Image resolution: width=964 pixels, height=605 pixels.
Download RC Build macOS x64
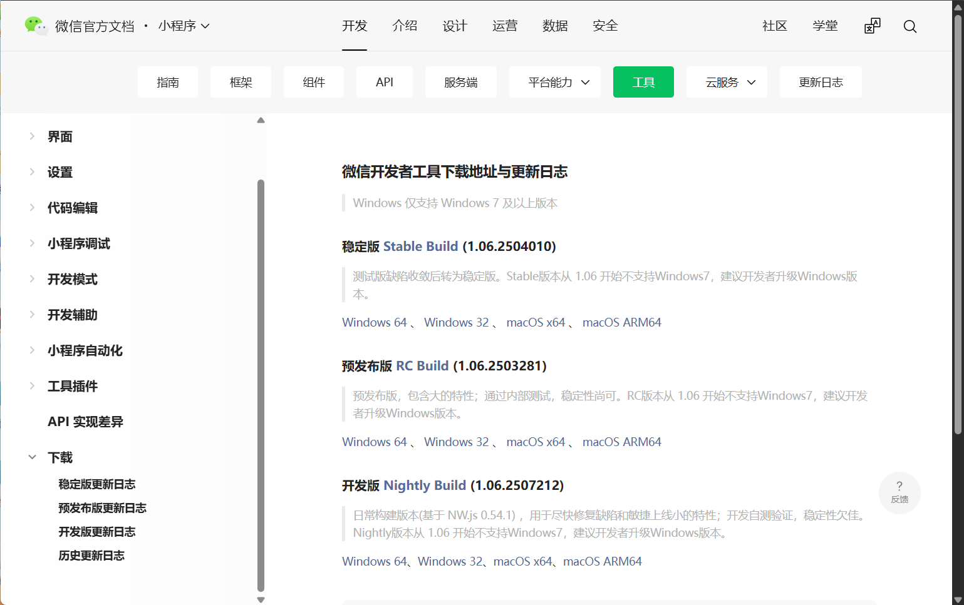(x=536, y=442)
